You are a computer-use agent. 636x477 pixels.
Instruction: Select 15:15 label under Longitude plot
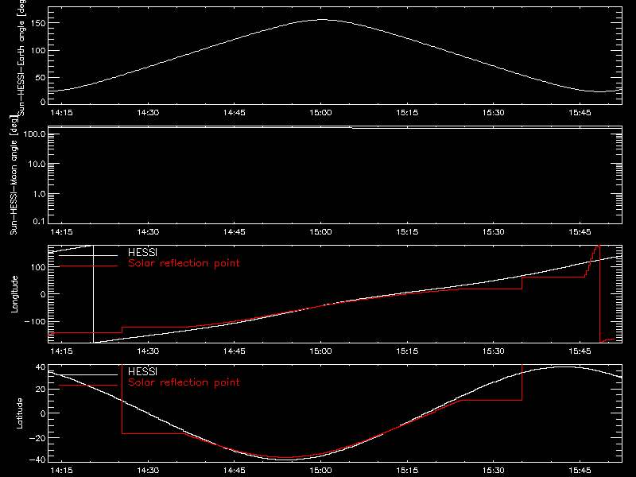[x=407, y=351]
